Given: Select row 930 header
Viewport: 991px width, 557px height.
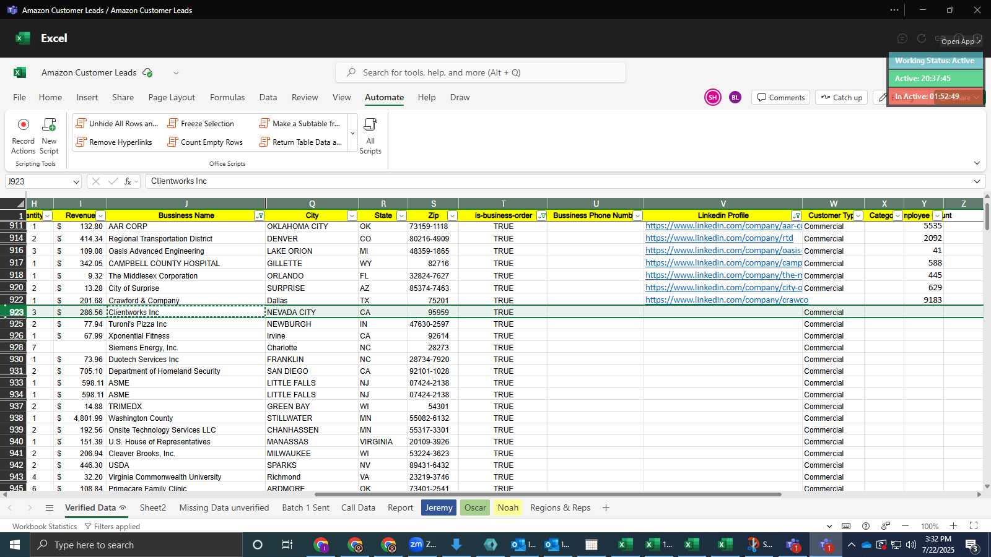Looking at the screenshot, I should coord(13,359).
